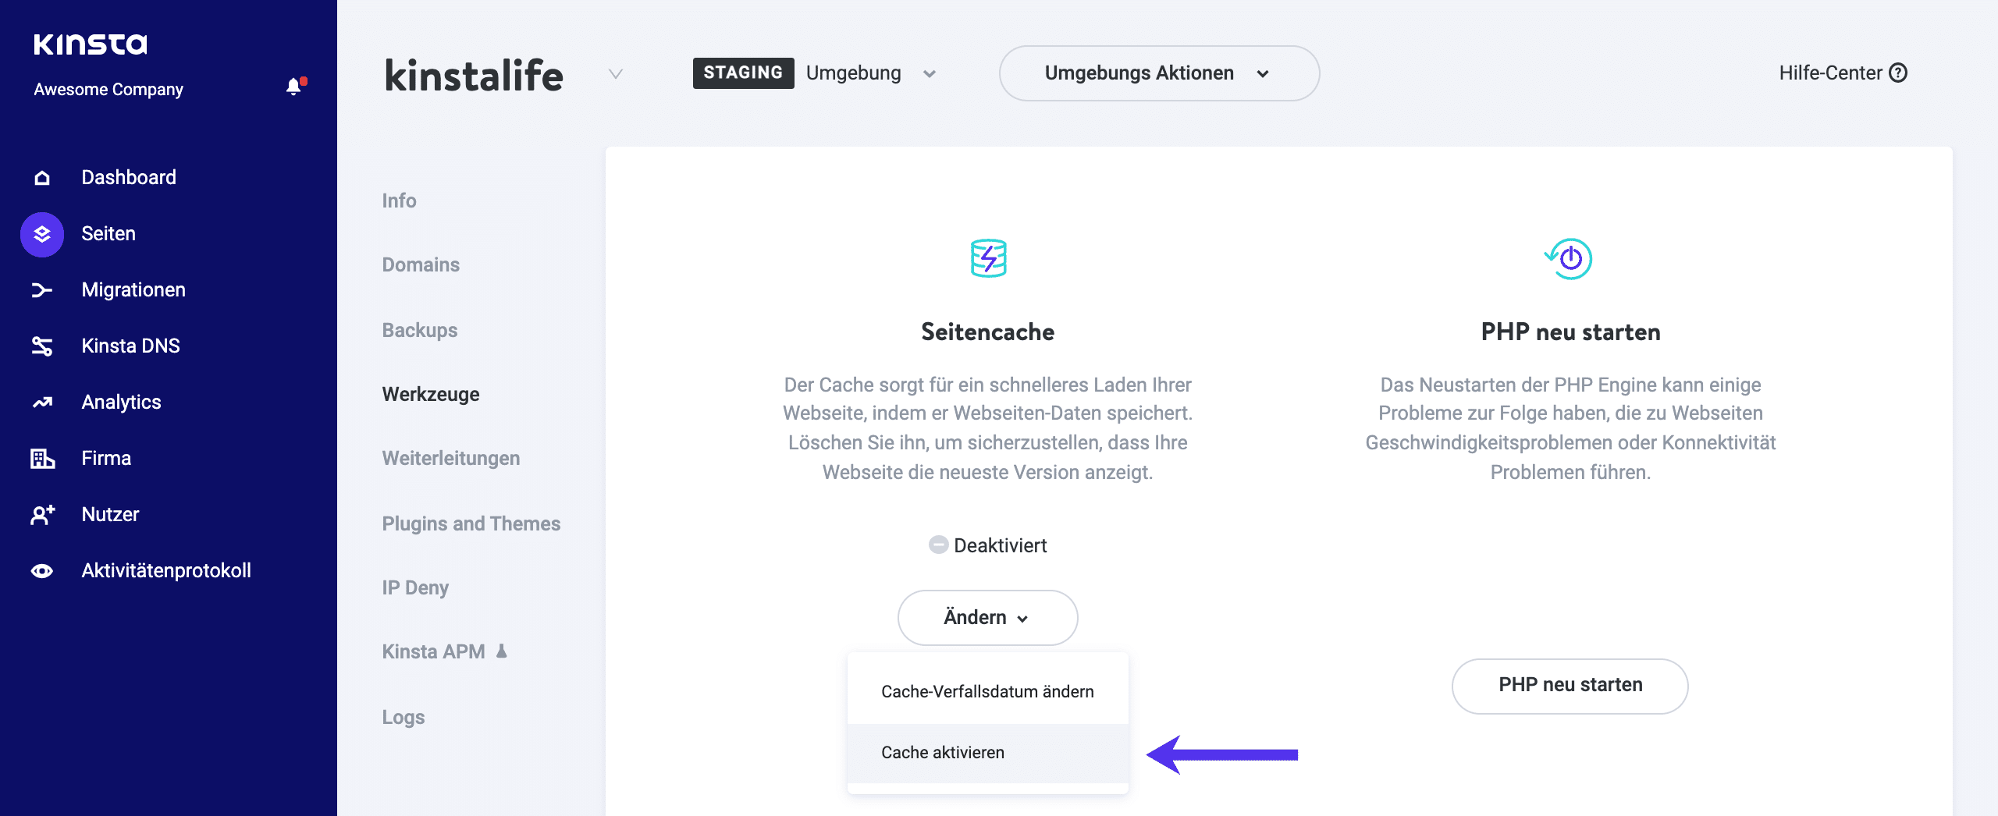Choose Cache-Verfallsdatum ändern option
The height and width of the screenshot is (816, 1998).
click(x=987, y=690)
